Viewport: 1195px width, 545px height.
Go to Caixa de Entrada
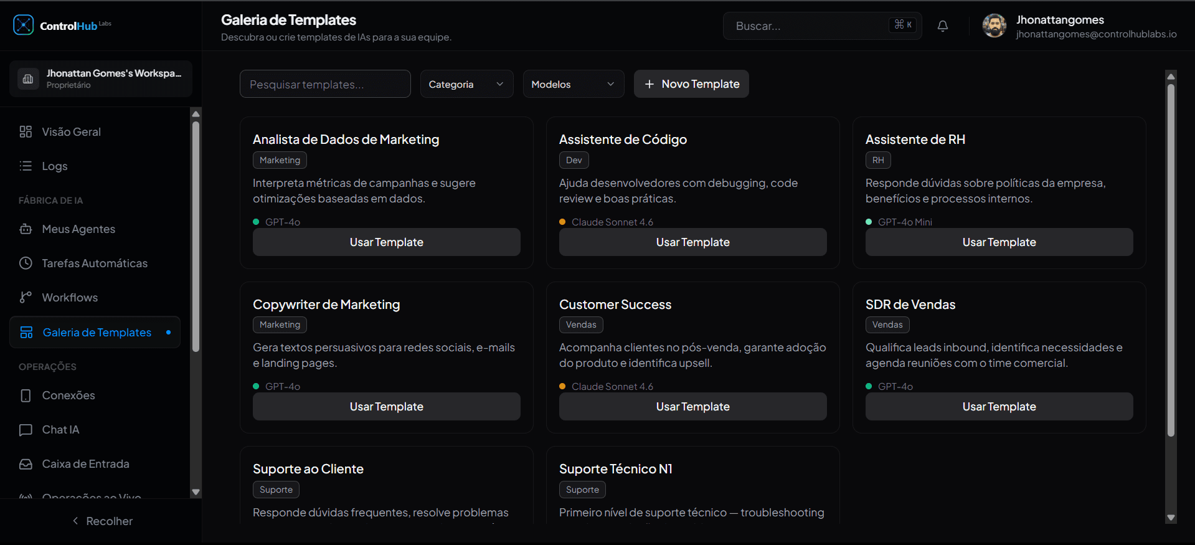pyautogui.click(x=95, y=464)
